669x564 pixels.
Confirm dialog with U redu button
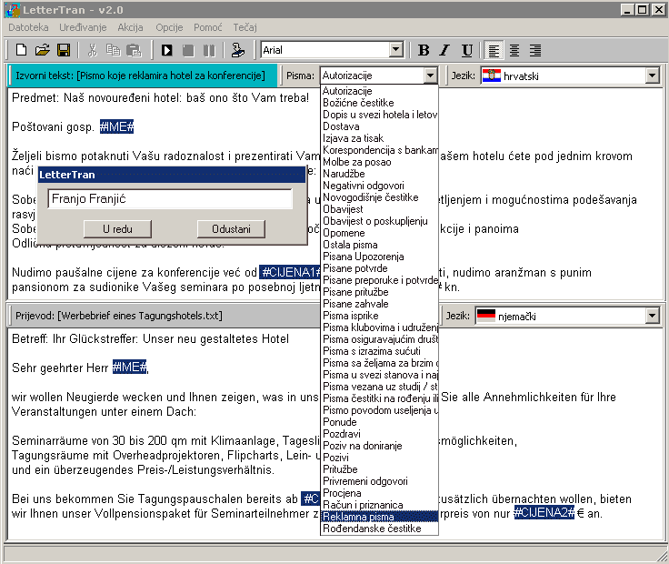point(117,229)
